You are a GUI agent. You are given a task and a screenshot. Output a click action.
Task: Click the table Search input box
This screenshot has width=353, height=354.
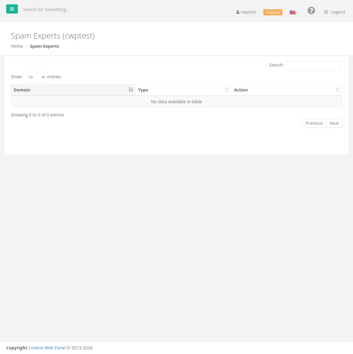(x=313, y=66)
